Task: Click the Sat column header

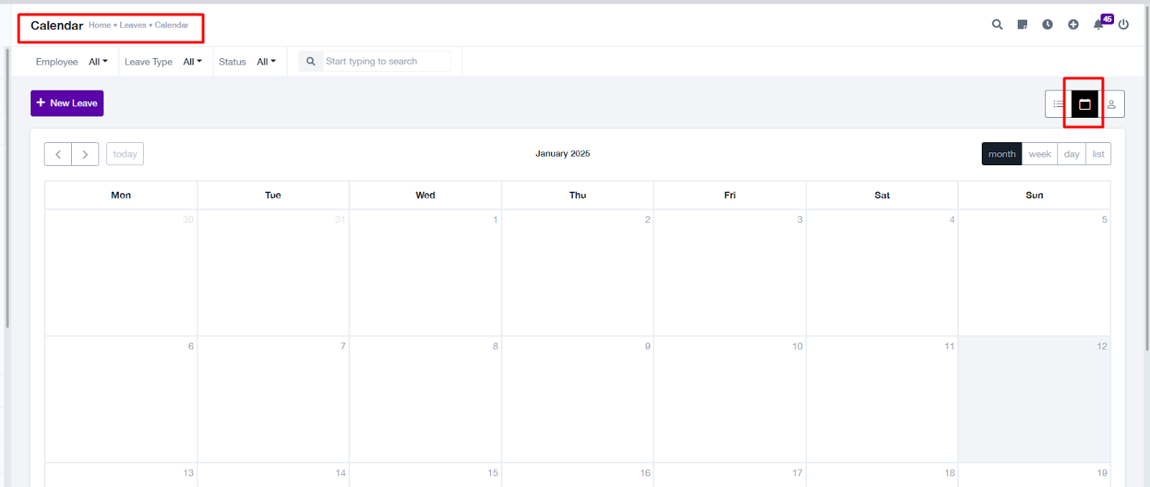Action: pyautogui.click(x=882, y=195)
